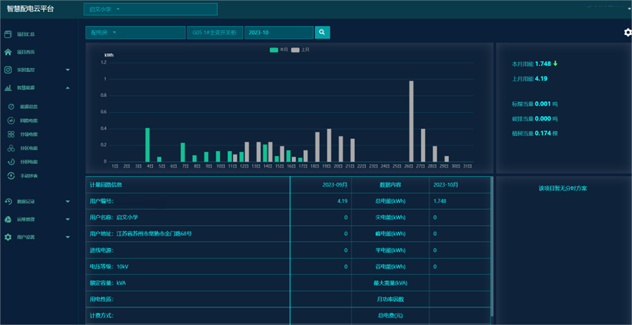The width and height of the screenshot is (632, 325).
Task: Click 该项目暂无分时方案 message
Action: coord(563,188)
